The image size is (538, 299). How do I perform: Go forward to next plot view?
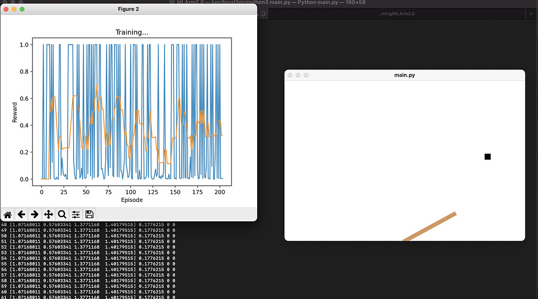[x=35, y=214]
